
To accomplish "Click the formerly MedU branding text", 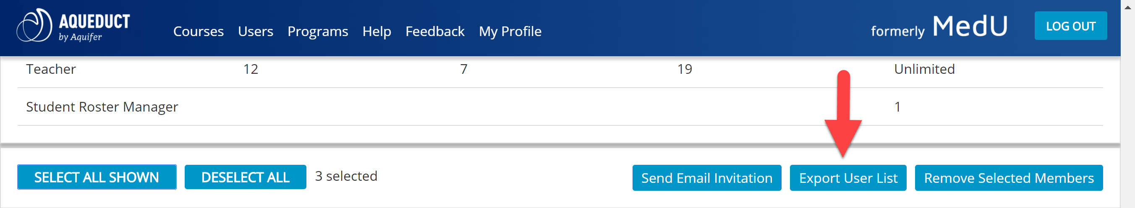I will pos(939,26).
